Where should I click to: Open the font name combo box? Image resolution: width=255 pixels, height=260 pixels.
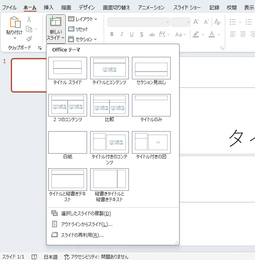pos(139,22)
